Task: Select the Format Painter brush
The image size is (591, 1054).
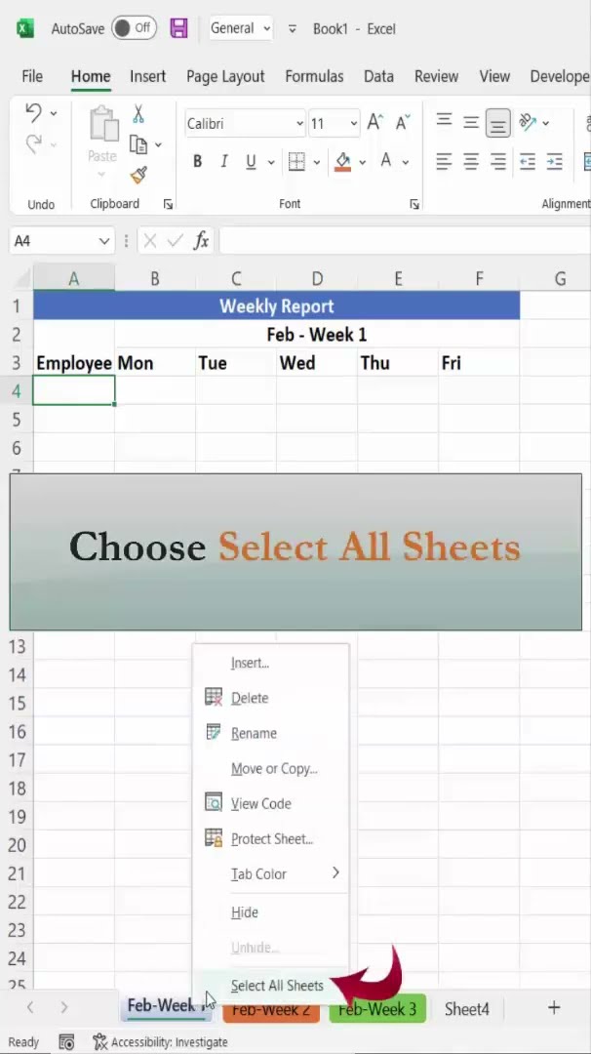Action: 138,176
